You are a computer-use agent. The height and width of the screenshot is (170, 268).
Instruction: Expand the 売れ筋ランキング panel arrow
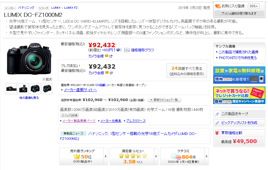pos(106,156)
